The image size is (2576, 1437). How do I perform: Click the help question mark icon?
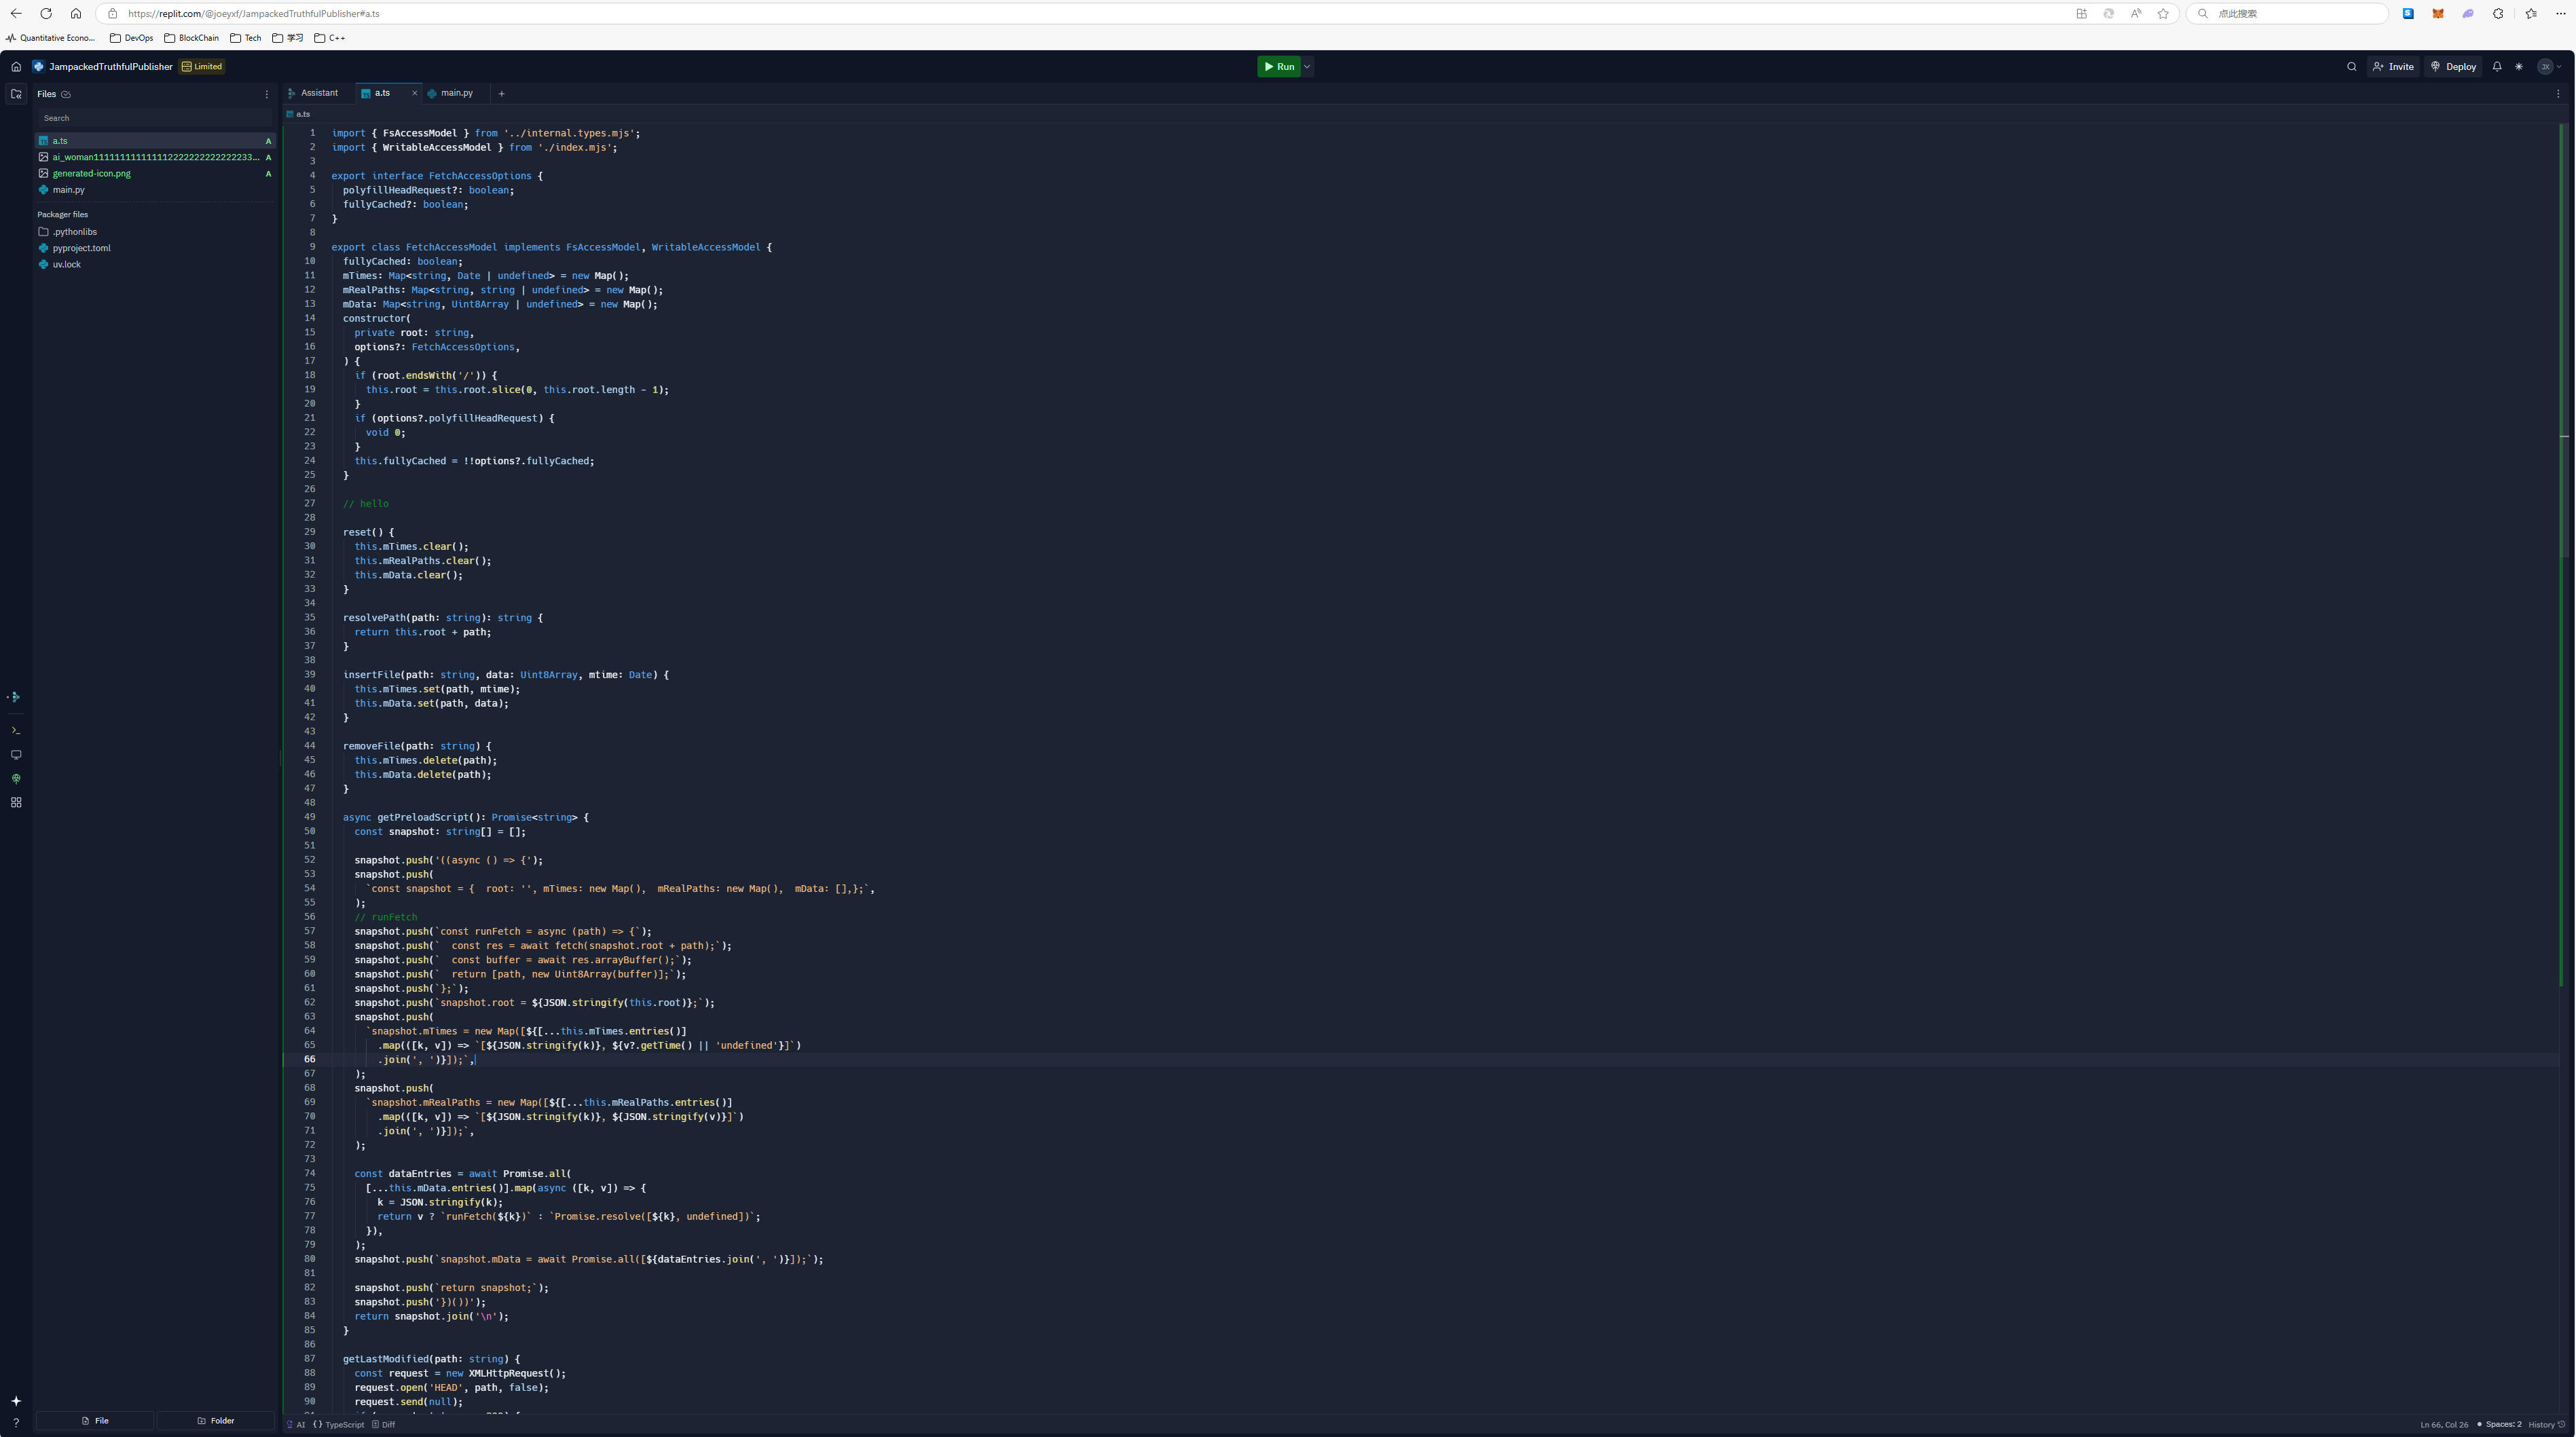(16, 1422)
